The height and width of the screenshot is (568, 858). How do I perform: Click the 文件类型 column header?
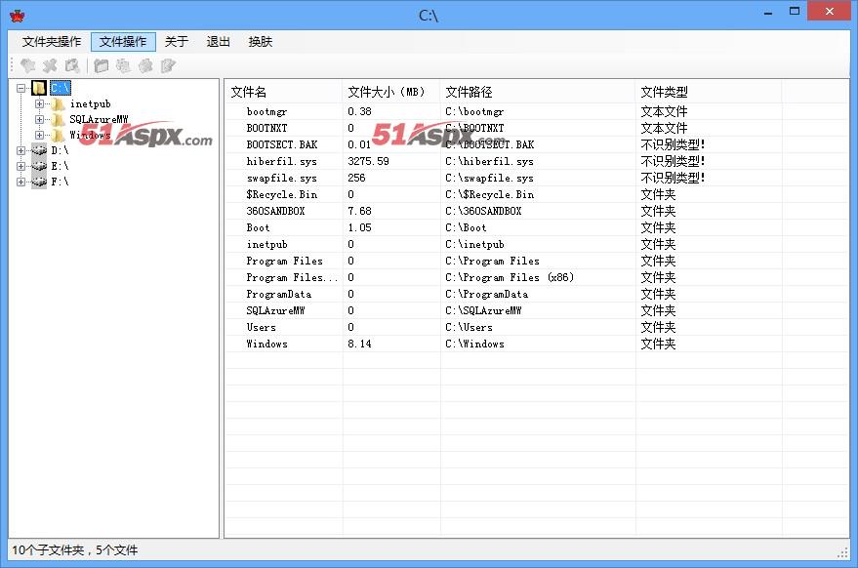[709, 92]
